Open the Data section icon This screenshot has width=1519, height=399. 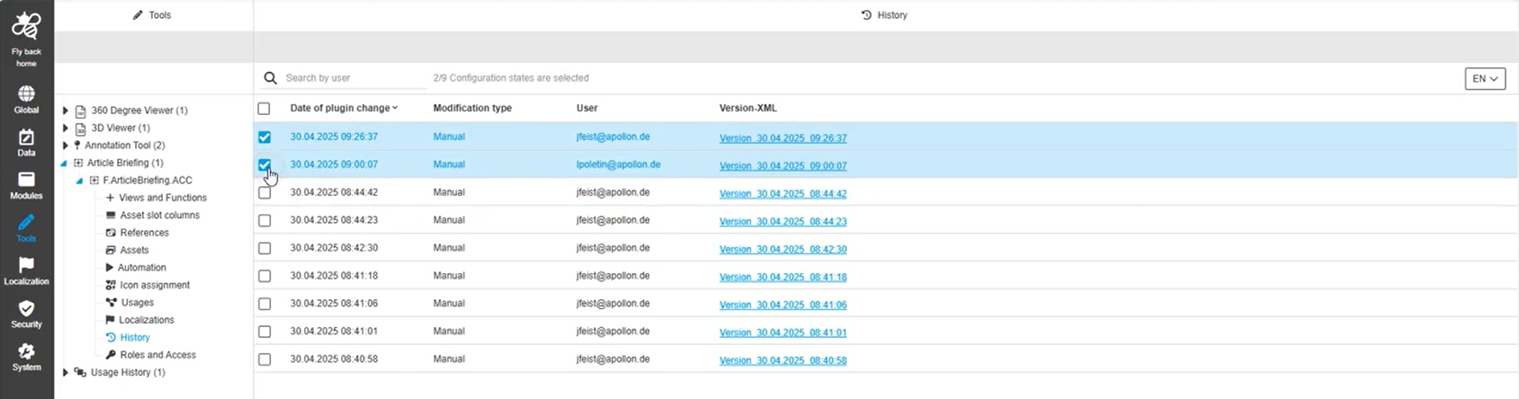tap(26, 137)
